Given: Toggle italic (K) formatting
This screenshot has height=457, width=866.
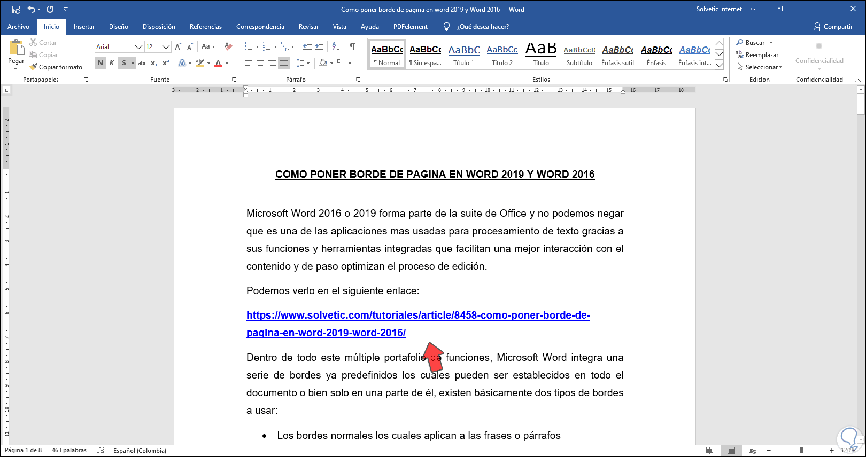Looking at the screenshot, I should pos(112,63).
